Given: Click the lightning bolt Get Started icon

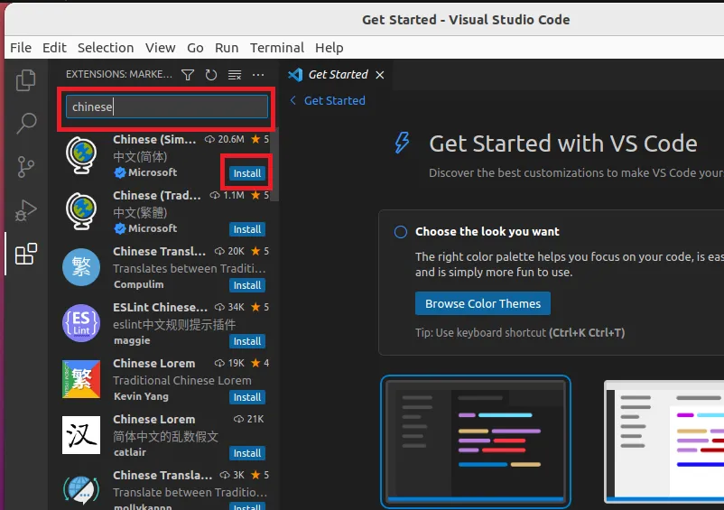Looking at the screenshot, I should coord(402,143).
